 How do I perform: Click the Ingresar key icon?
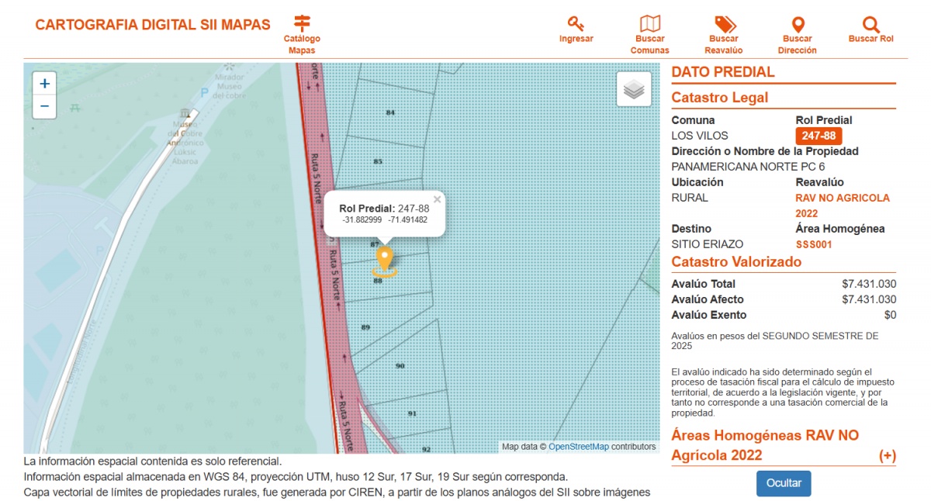[576, 23]
